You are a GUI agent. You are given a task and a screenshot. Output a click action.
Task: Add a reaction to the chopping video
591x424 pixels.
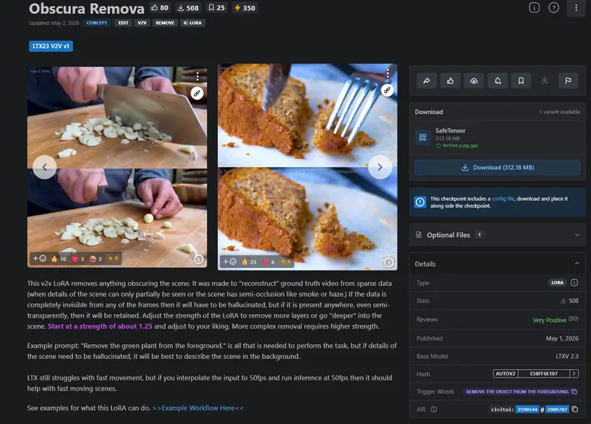[39, 259]
